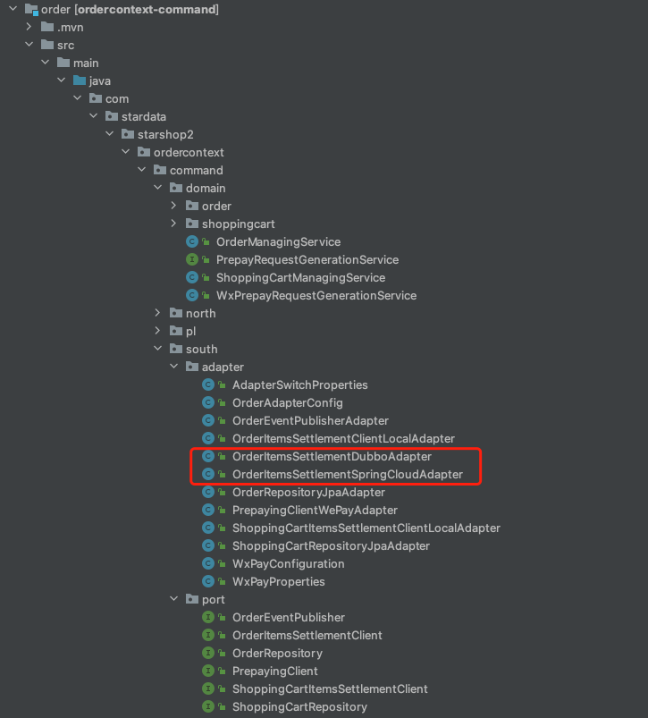This screenshot has width=648, height=718.
Task: Click interface icon of PrepayRequestGenerationService
Action: [x=192, y=259]
